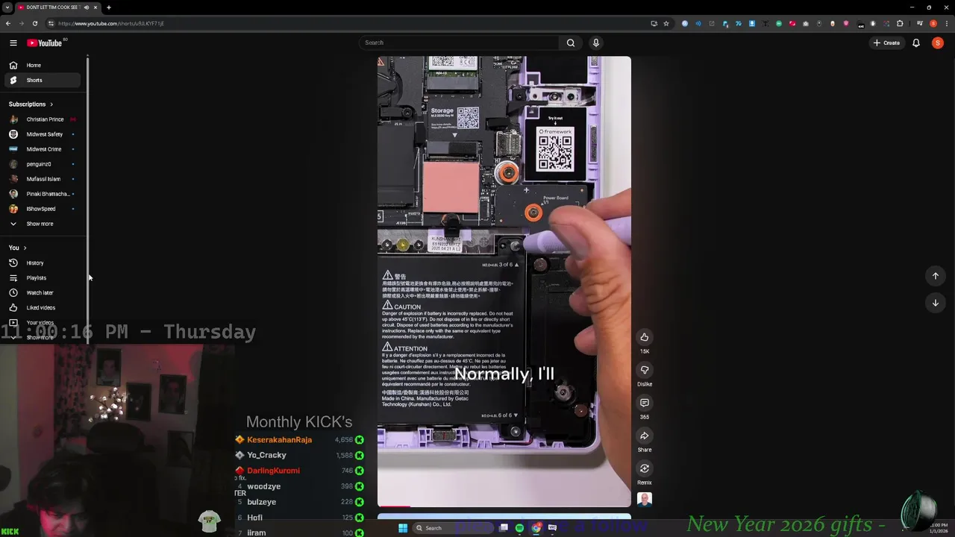The width and height of the screenshot is (955, 537).
Task: Go to next Short with down arrow
Action: pyautogui.click(x=936, y=303)
